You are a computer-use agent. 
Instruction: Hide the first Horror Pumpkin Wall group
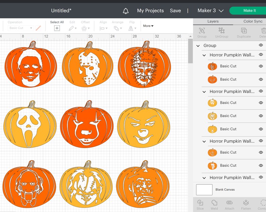coord(261,55)
